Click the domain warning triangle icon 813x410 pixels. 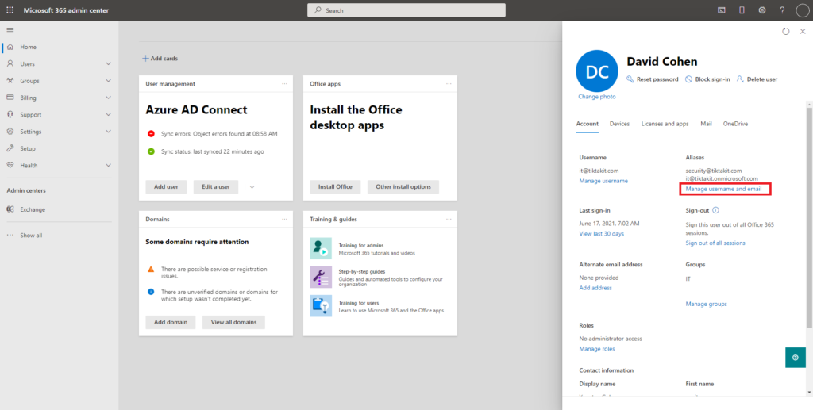151,269
